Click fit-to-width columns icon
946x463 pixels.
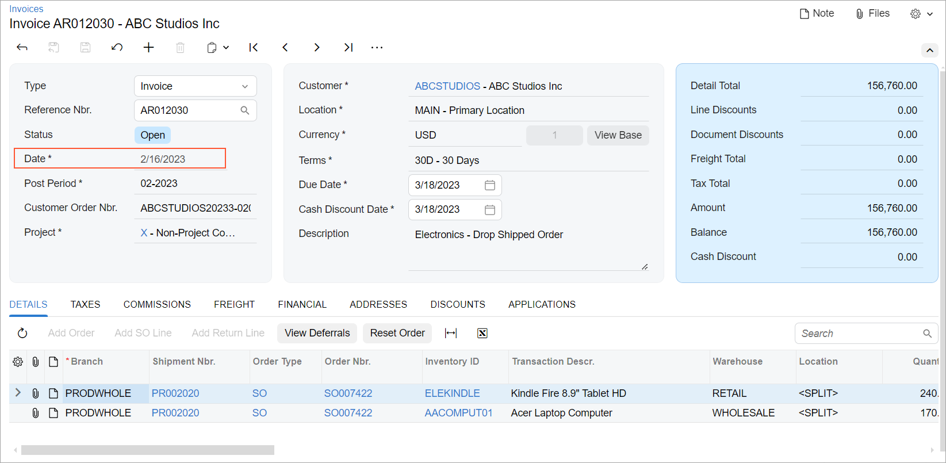[451, 333]
